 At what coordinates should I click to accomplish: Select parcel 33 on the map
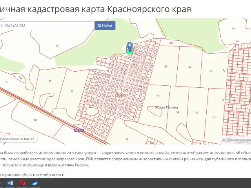click(x=50, y=81)
